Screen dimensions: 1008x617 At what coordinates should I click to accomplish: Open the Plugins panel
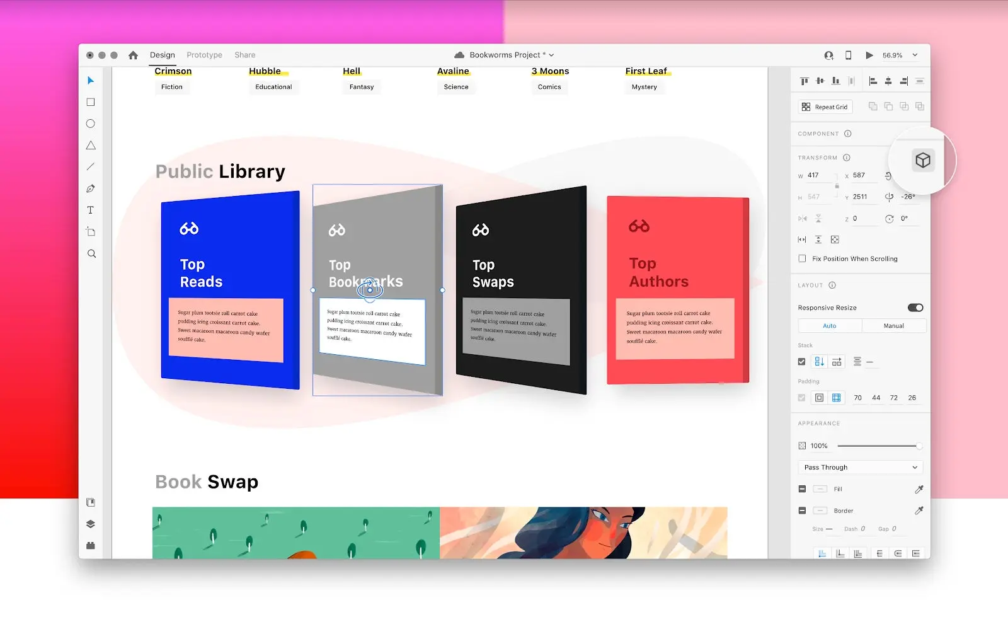91,545
